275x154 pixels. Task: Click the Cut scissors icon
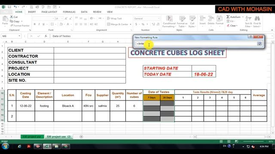[12, 17]
